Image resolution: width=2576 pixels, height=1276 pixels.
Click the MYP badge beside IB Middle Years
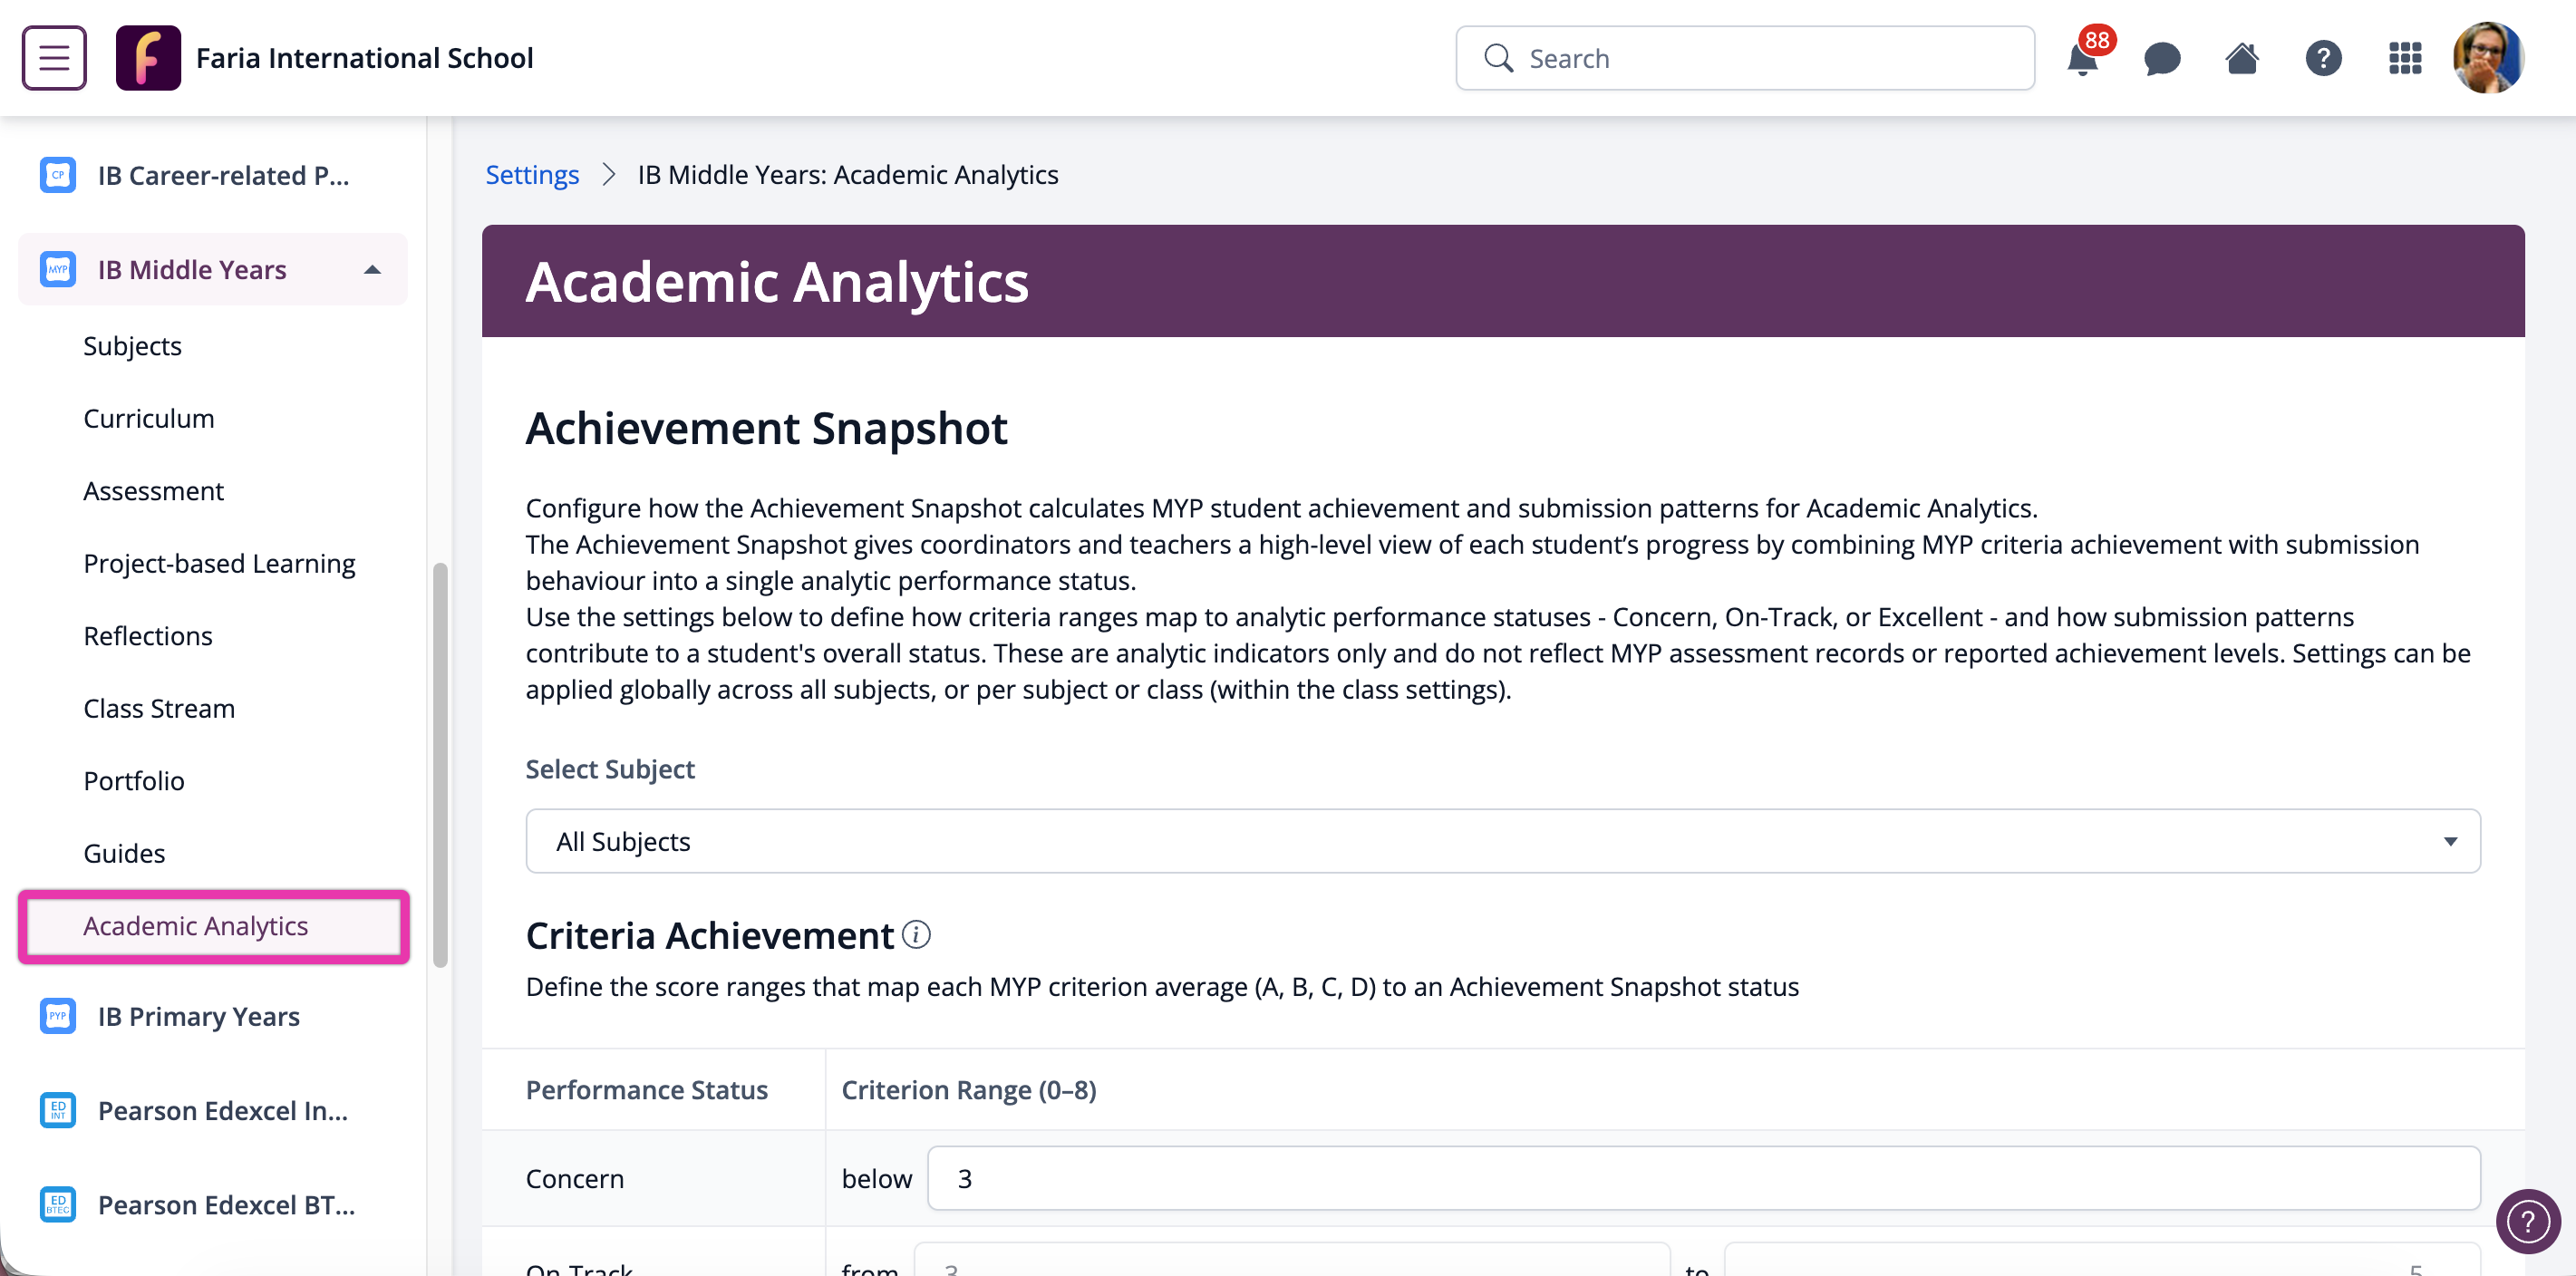pos(57,269)
